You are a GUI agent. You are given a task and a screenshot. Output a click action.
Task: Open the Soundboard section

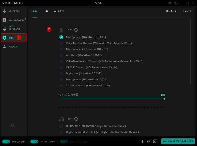(x=14, y=20)
